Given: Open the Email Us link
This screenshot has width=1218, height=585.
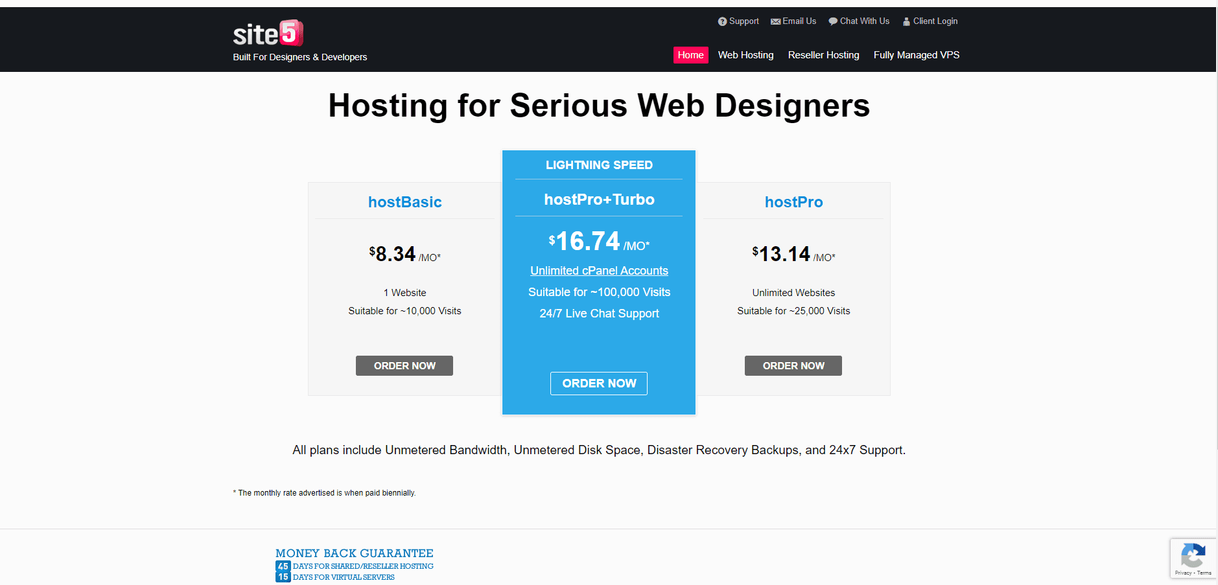Looking at the screenshot, I should point(799,21).
